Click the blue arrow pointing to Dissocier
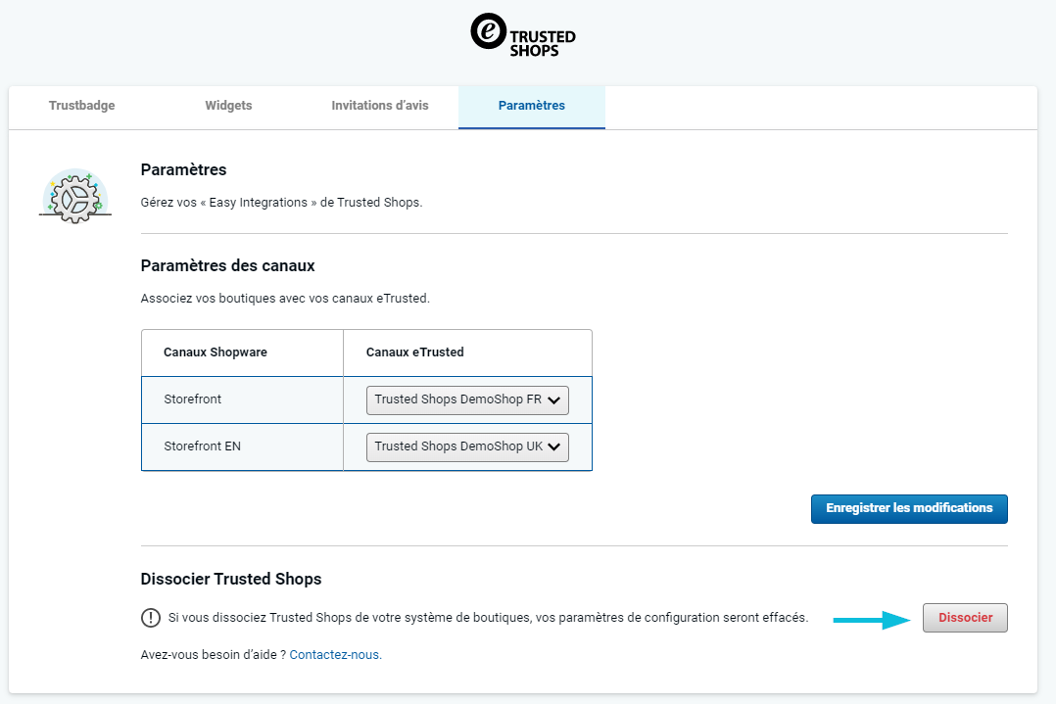Viewport: 1056px width, 704px height. point(872,619)
